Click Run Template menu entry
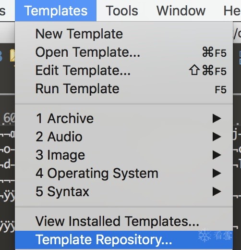The image size is (241, 250). pos(124,89)
